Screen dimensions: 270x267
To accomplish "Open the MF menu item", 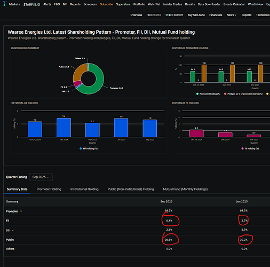I will 65,4.
